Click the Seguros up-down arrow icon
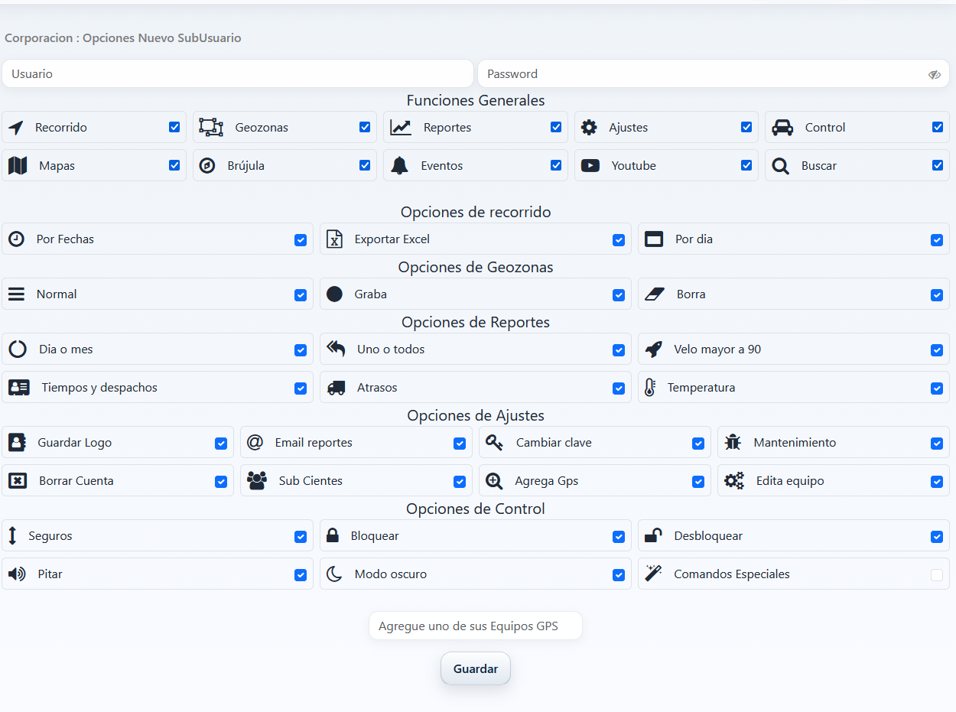 click(x=12, y=535)
